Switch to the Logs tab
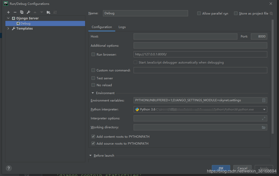 [x=122, y=27]
